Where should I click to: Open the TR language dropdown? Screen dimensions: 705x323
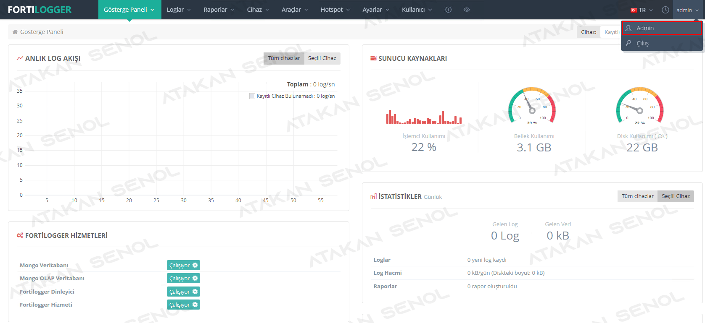(642, 10)
